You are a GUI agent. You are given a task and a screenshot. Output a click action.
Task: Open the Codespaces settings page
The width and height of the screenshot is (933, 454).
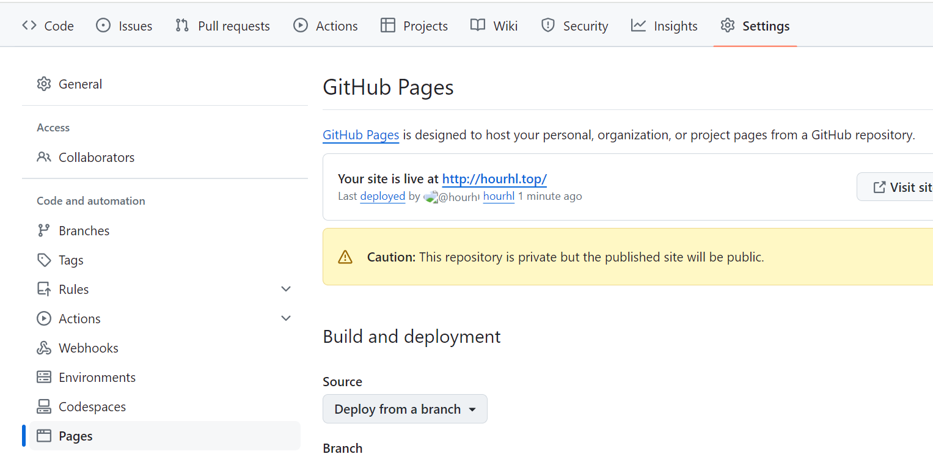coord(92,406)
